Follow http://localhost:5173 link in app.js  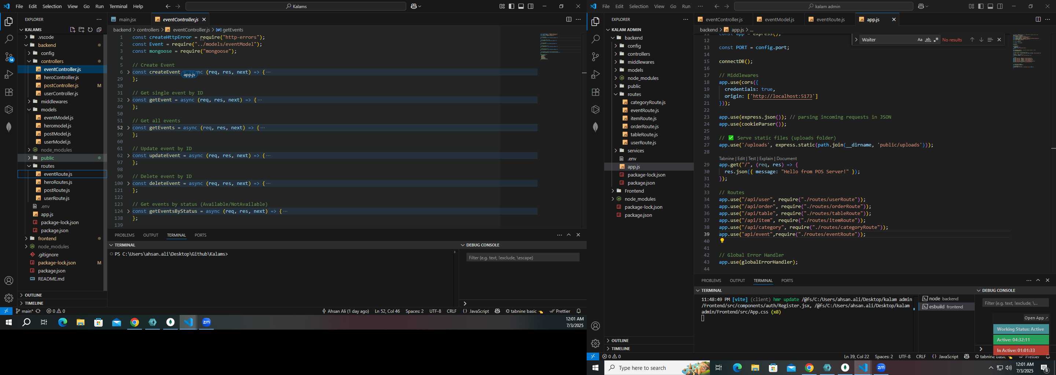(781, 96)
